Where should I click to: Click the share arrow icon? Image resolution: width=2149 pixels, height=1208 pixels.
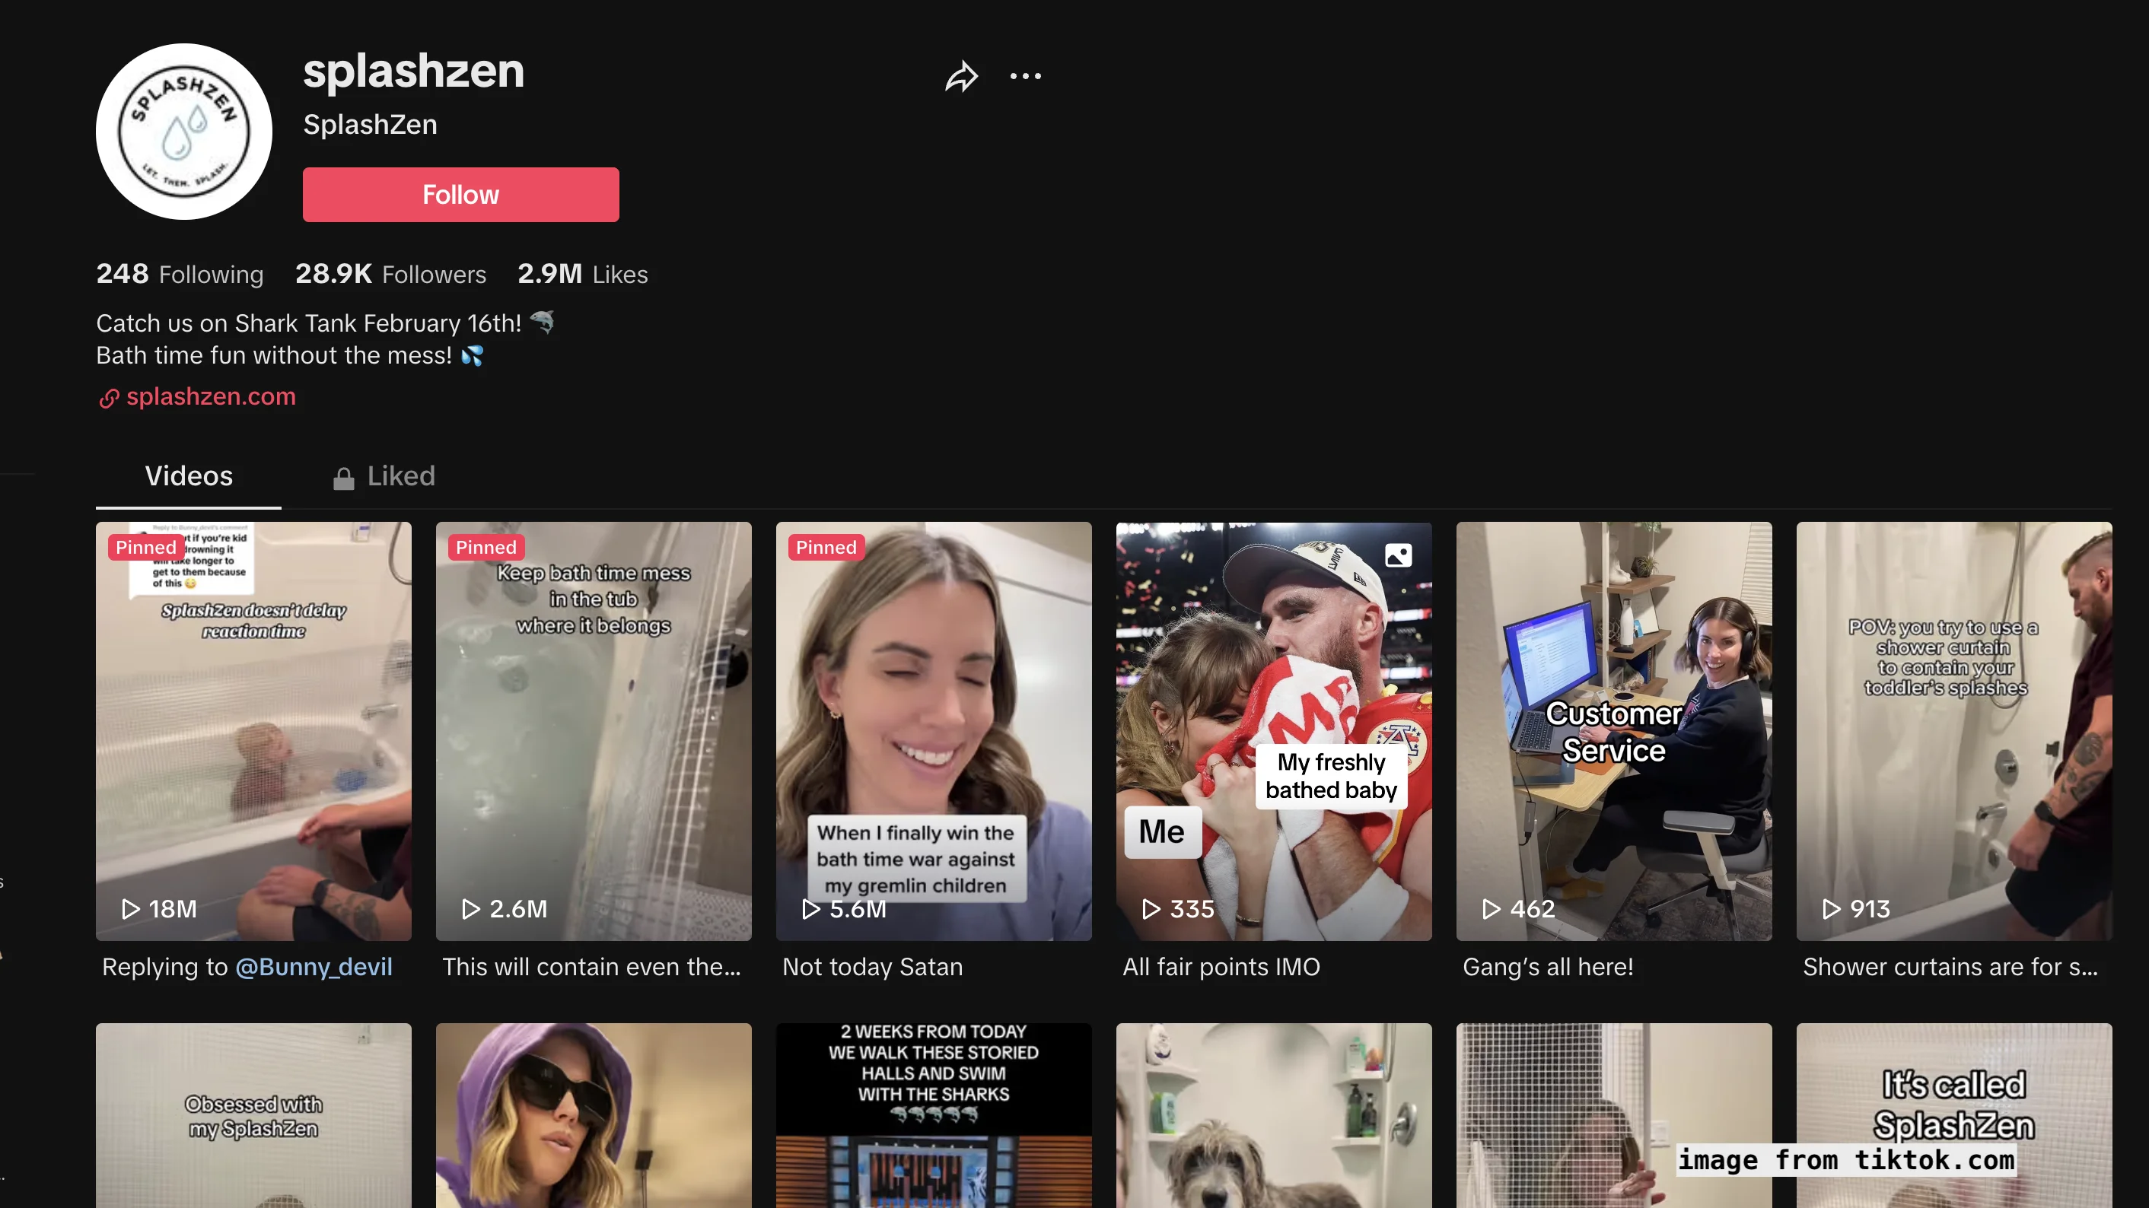pos(961,76)
